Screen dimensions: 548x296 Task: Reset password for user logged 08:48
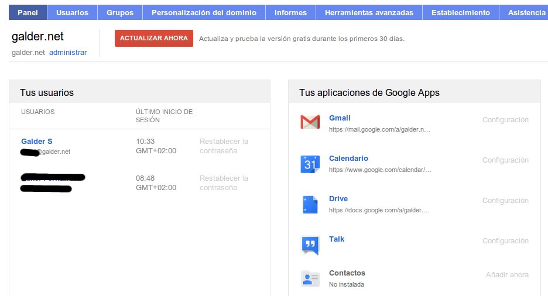click(x=224, y=183)
